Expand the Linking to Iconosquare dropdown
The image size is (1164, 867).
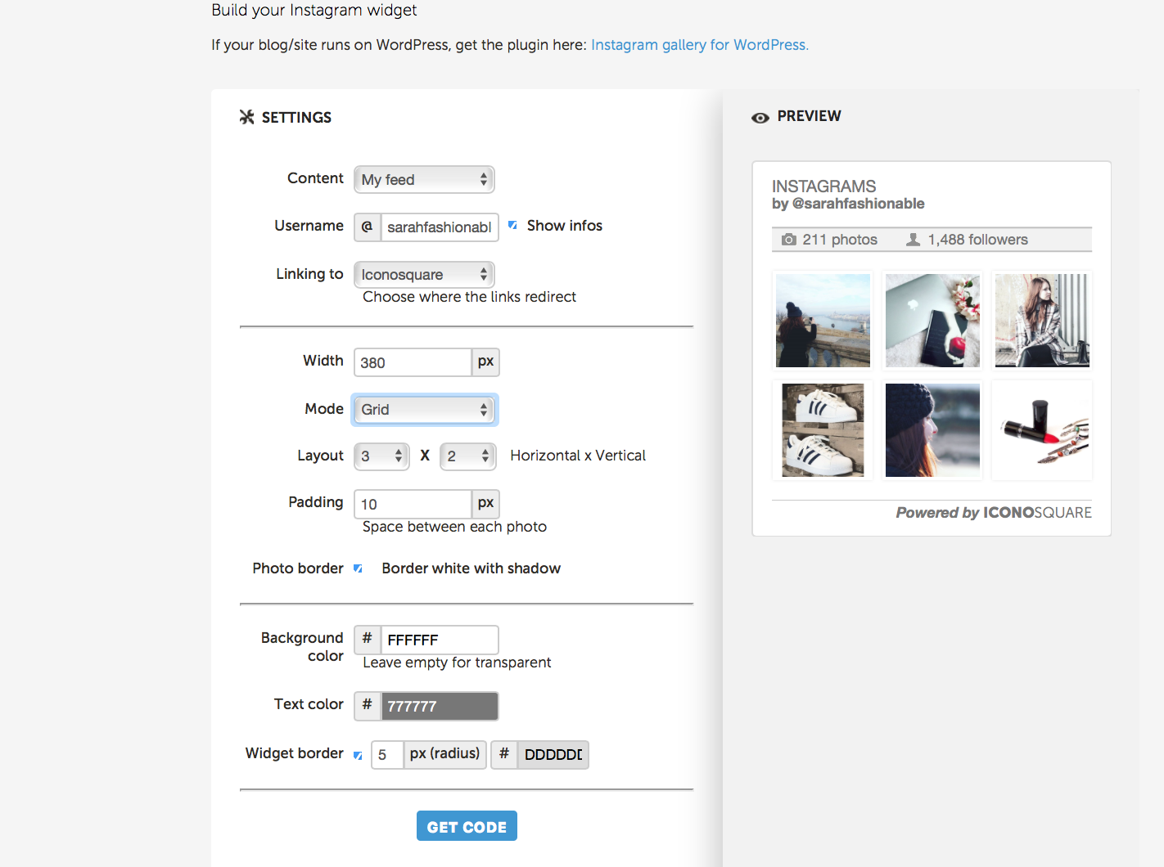(x=424, y=275)
